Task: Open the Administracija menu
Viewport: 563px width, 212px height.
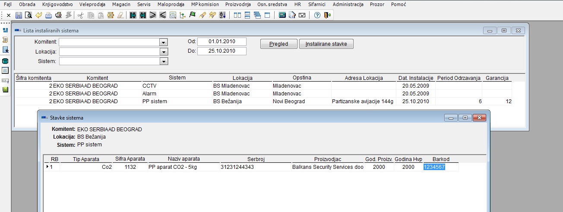Action: pos(348,4)
